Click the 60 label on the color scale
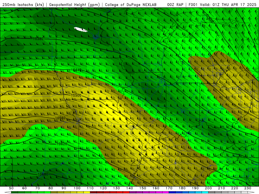 24,188
